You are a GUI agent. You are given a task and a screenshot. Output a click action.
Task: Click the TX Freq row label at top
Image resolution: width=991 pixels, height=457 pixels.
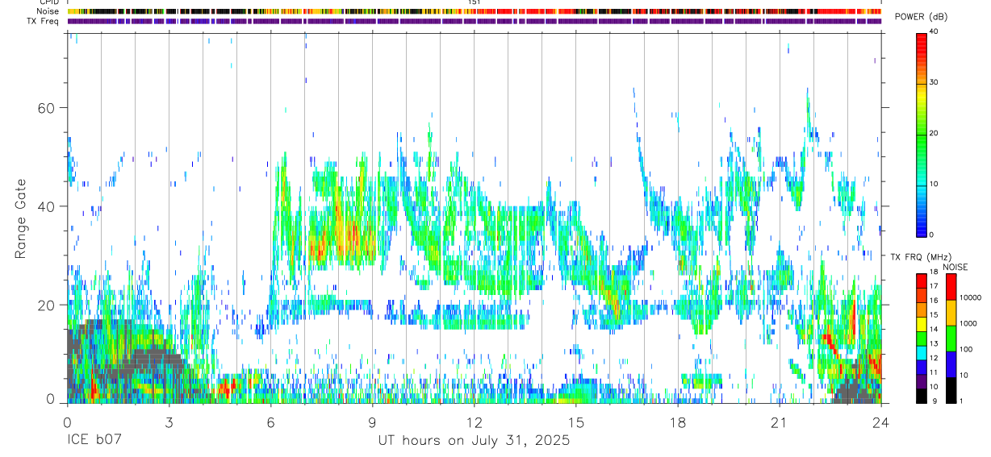tap(44, 21)
